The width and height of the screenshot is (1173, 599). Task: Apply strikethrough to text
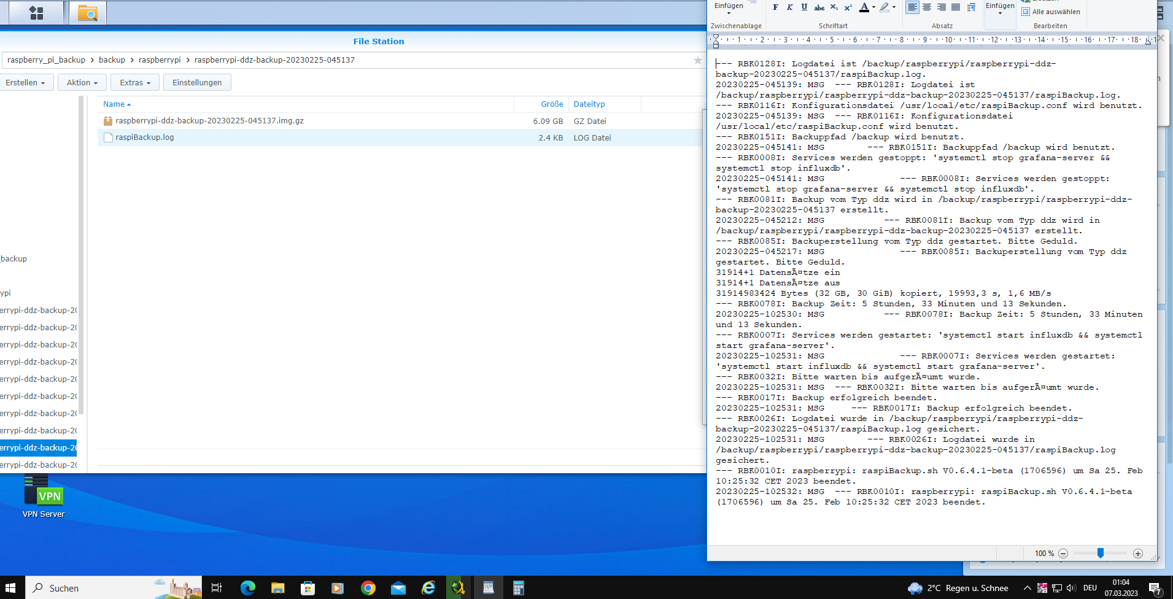click(819, 7)
